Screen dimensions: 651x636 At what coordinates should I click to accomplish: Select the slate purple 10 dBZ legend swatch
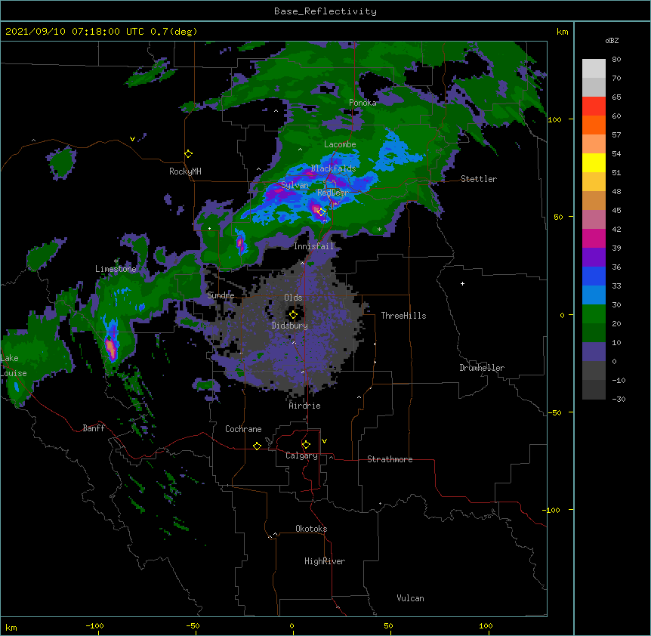pos(594,352)
